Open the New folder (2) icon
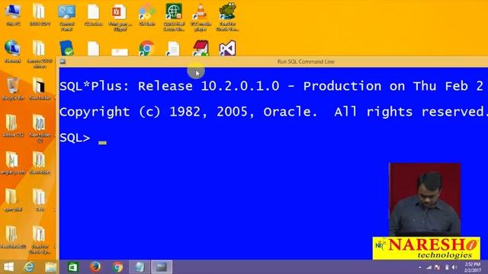This screenshot has width=488, height=274. (40, 129)
